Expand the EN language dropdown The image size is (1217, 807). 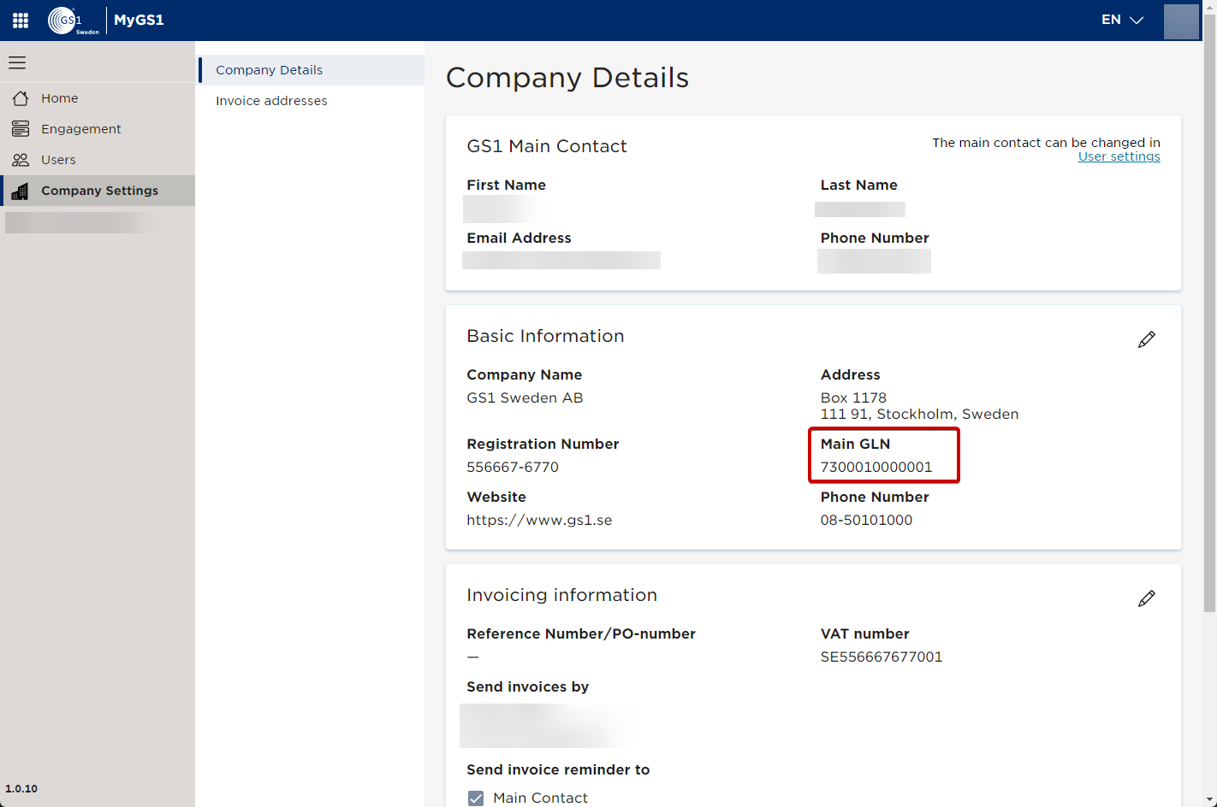pos(1122,20)
